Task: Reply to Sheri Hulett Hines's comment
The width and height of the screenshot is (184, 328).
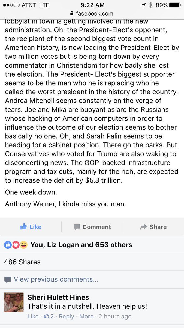Action: tap(67, 316)
